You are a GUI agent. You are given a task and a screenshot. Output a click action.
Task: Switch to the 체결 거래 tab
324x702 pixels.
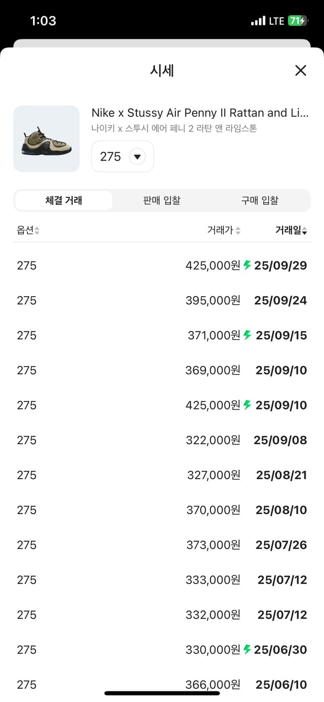64,200
